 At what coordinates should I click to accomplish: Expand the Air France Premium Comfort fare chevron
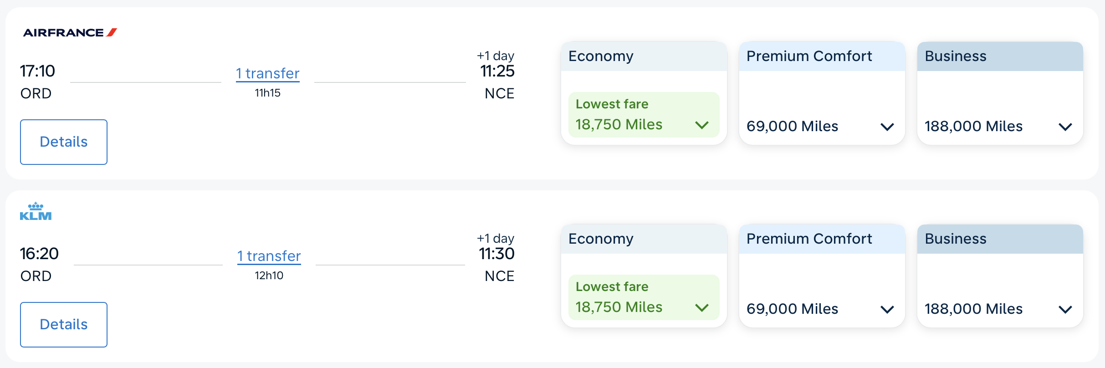pos(887,127)
